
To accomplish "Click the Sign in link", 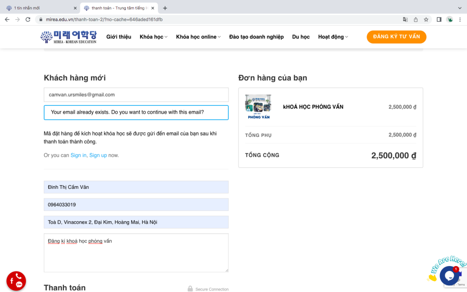I will pyautogui.click(x=78, y=155).
